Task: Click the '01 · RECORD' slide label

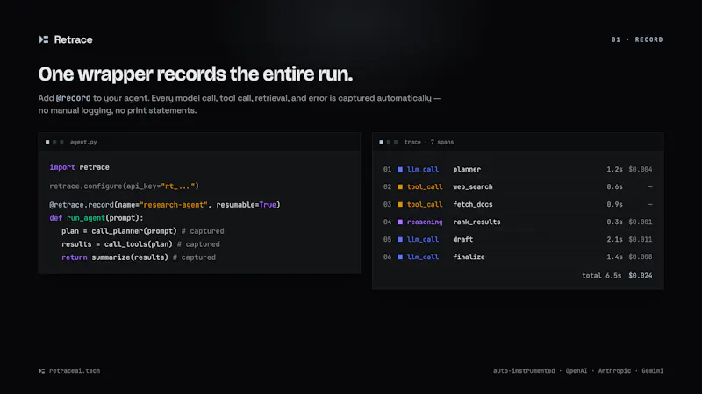Action: pos(637,39)
